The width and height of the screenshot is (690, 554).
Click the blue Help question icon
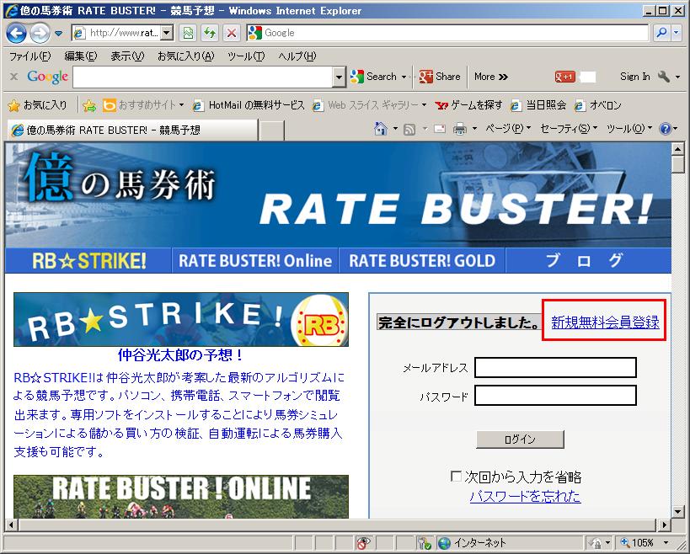[665, 129]
